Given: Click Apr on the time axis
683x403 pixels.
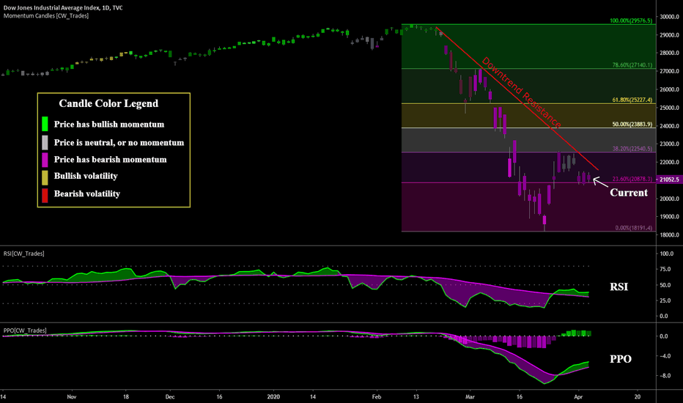Looking at the screenshot, I should point(578,397).
